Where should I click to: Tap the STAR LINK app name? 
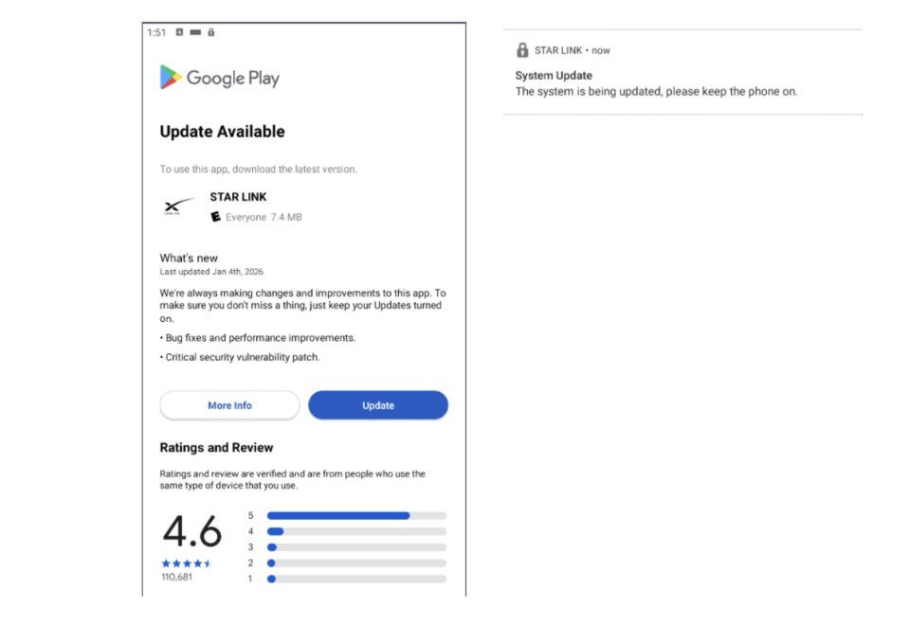(238, 197)
